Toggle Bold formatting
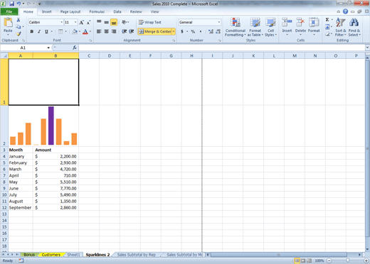Screen dimensions: 370x264 [x=32, y=31]
